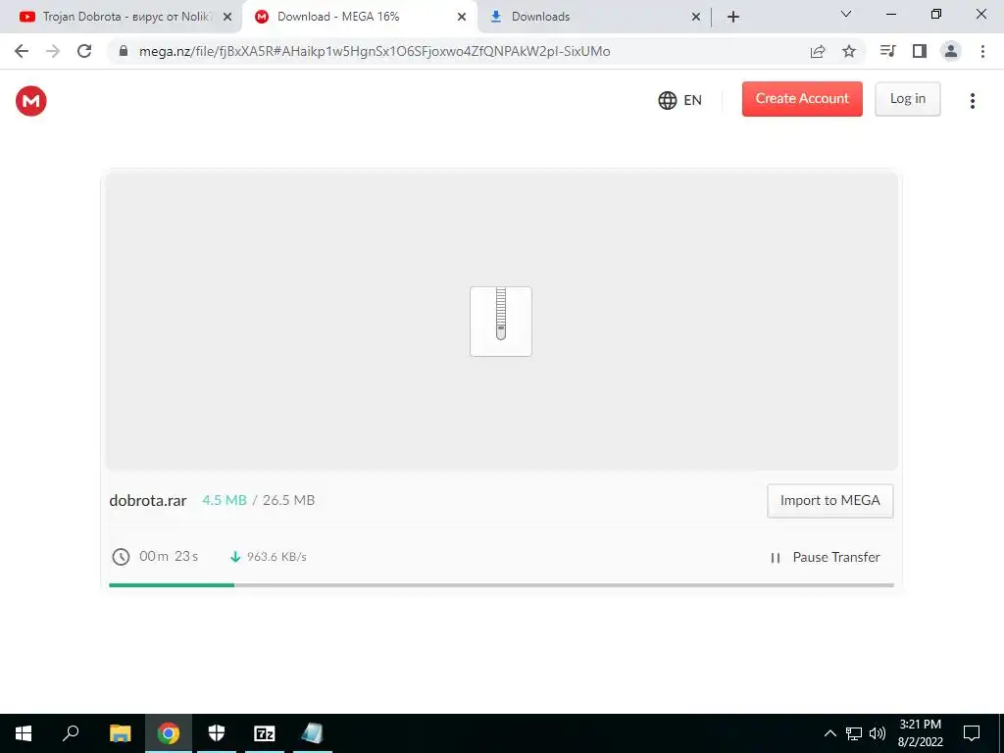The image size is (1004, 753).
Task: Click the green download speed arrow
Action: pos(235,557)
